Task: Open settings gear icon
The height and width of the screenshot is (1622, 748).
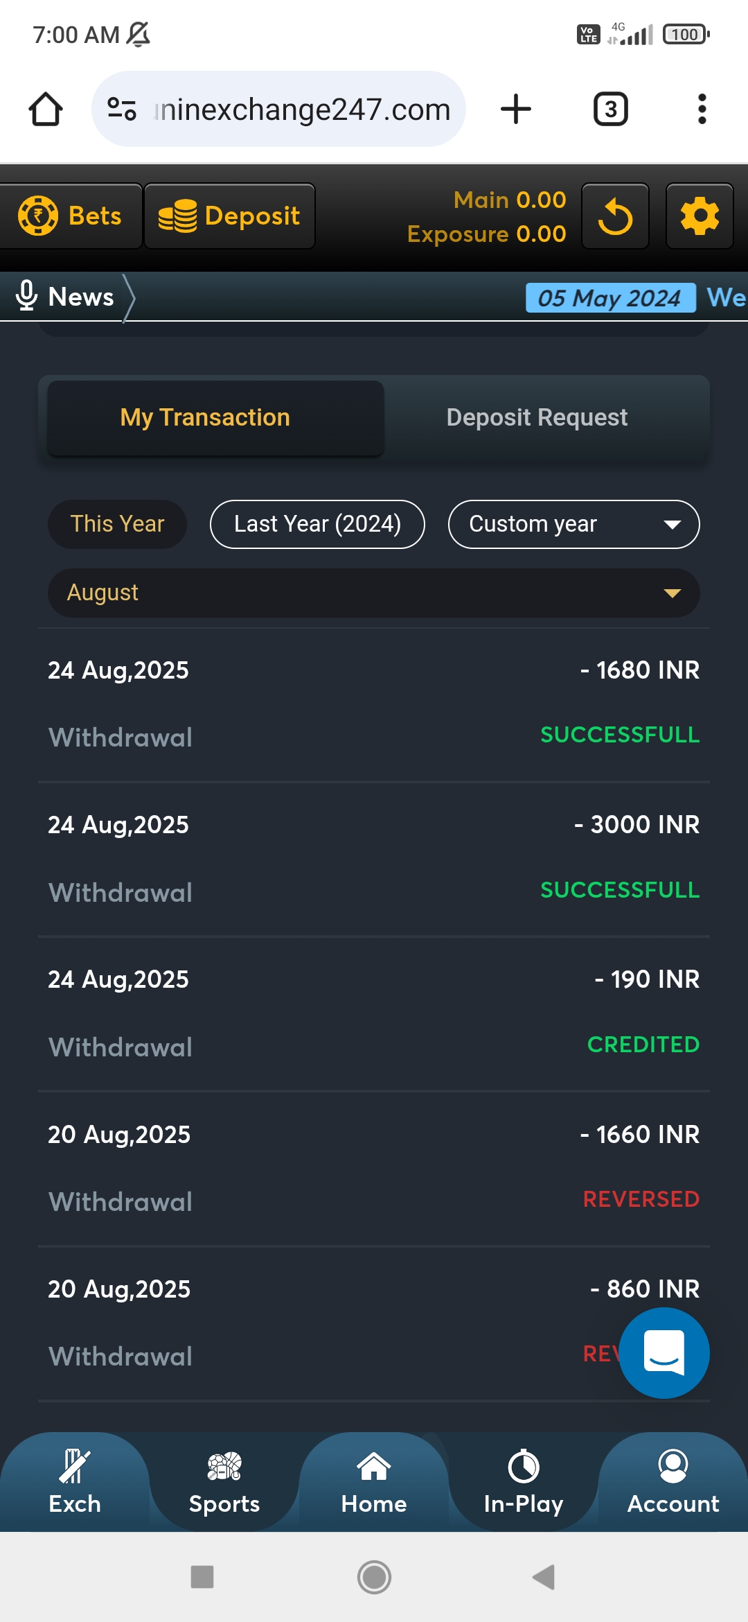Action: coord(700,216)
